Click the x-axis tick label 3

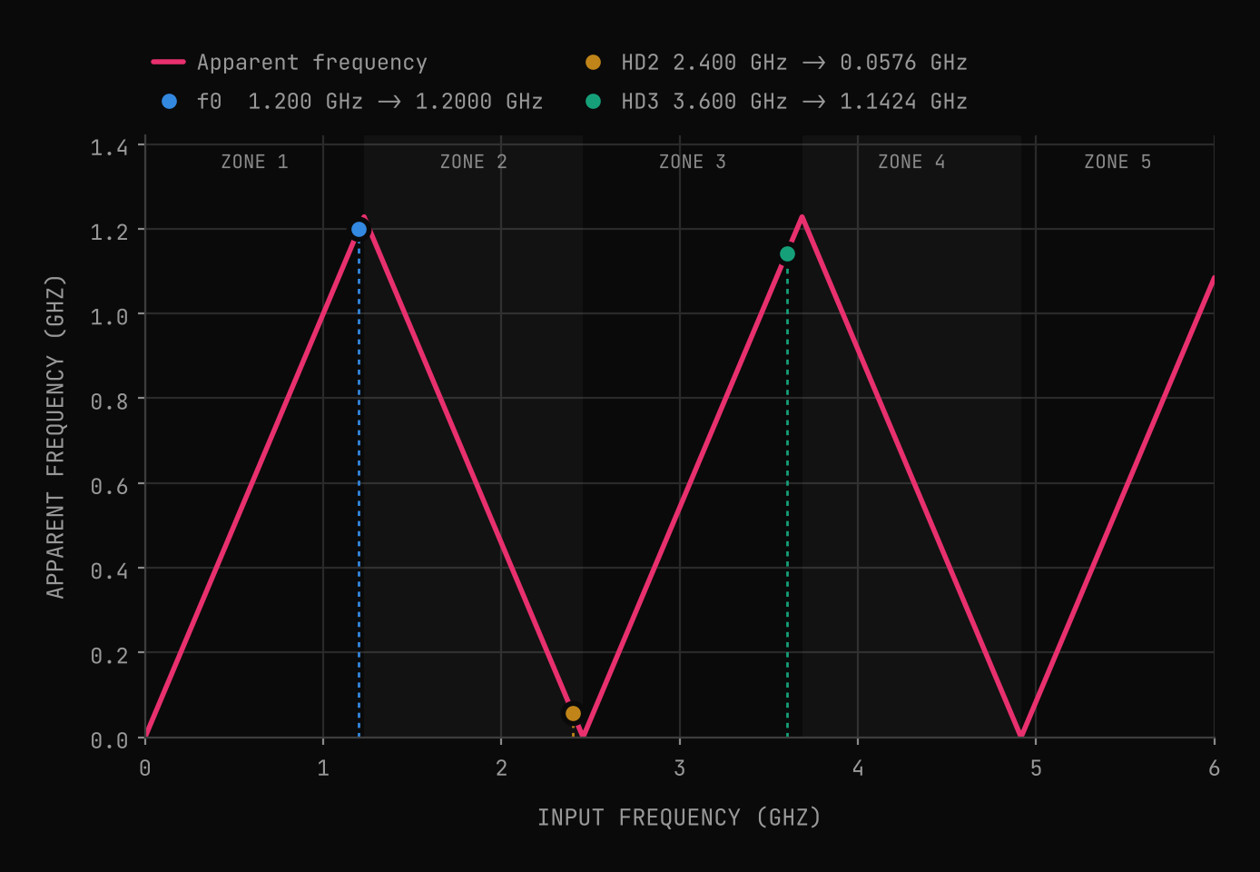tap(679, 768)
